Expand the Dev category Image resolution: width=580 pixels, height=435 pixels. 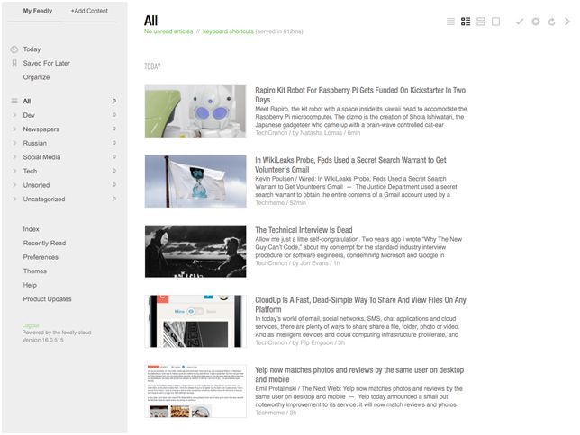pos(14,115)
